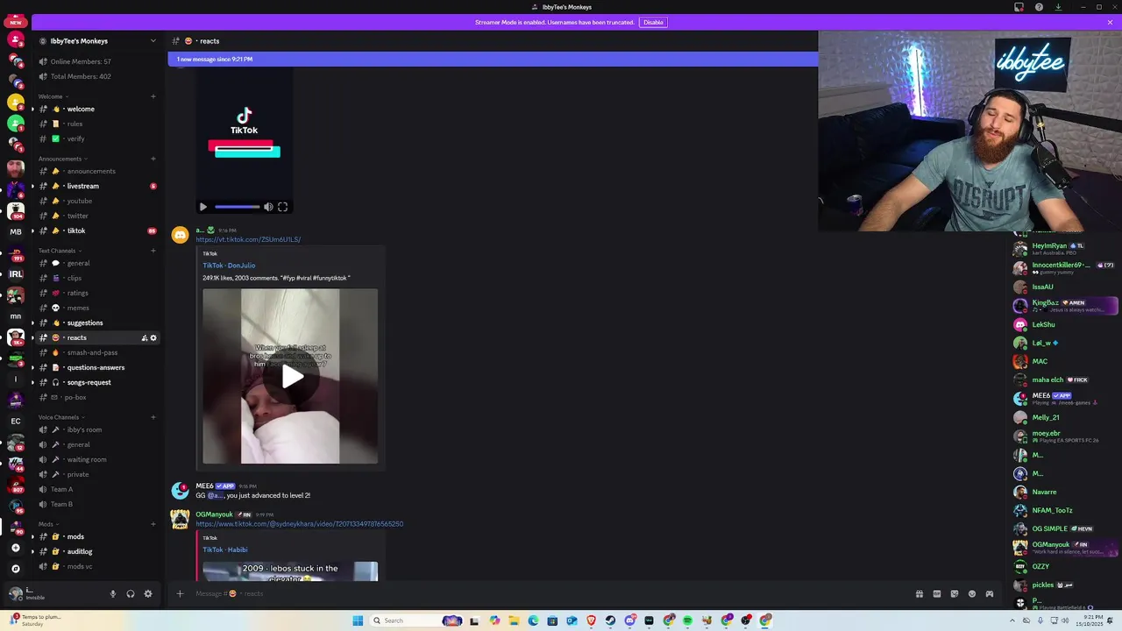The height and width of the screenshot is (631, 1122).
Task: Open the MB server in server list
Action: (16, 231)
